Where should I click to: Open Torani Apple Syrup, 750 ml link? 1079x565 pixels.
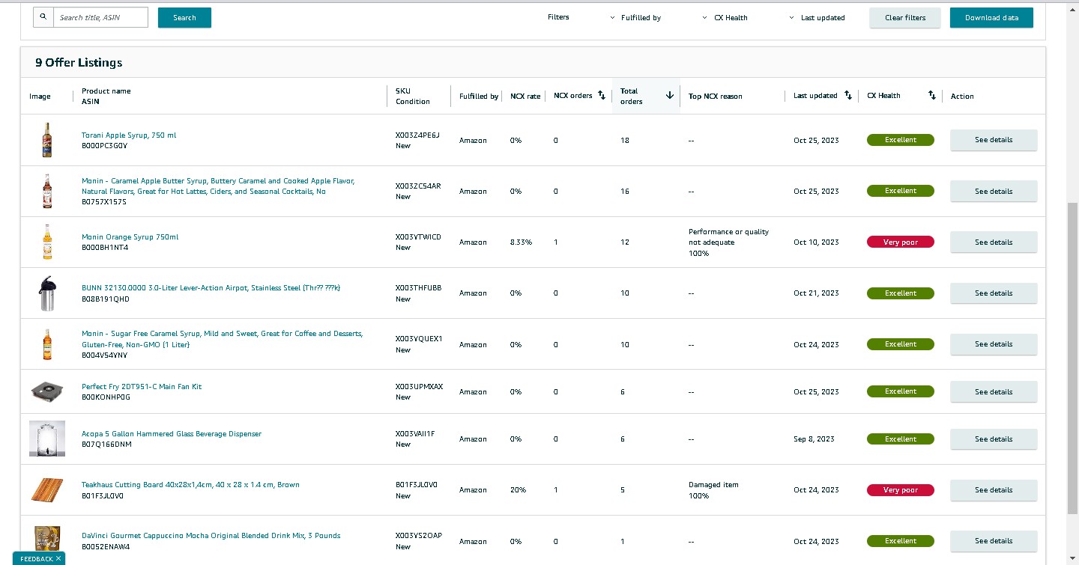pyautogui.click(x=129, y=135)
